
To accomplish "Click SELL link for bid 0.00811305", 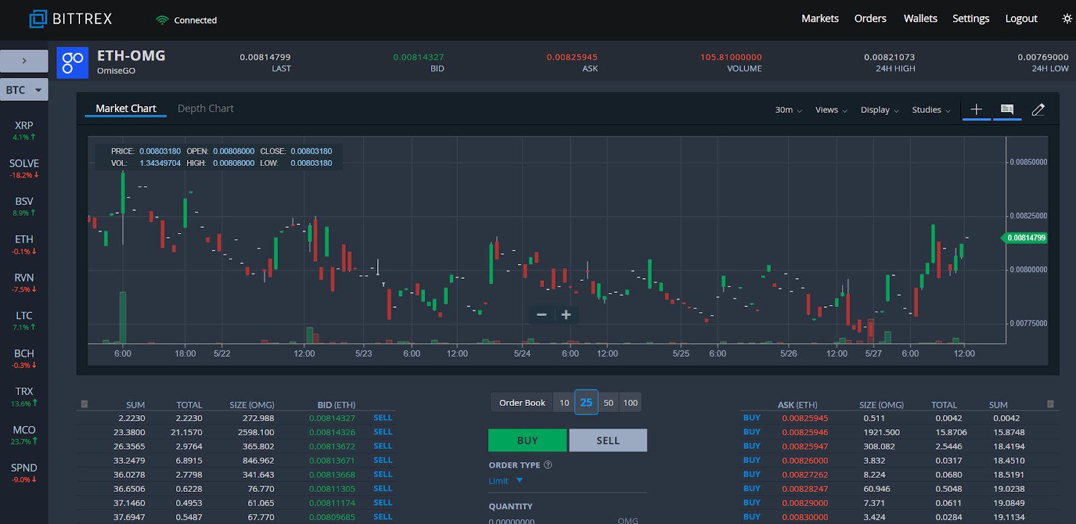I will click(383, 488).
